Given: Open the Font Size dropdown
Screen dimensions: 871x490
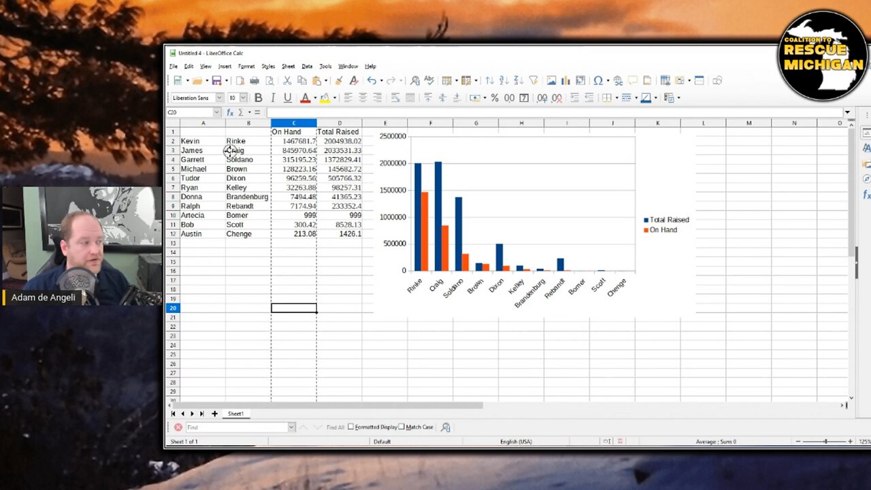Looking at the screenshot, I should pyautogui.click(x=243, y=98).
